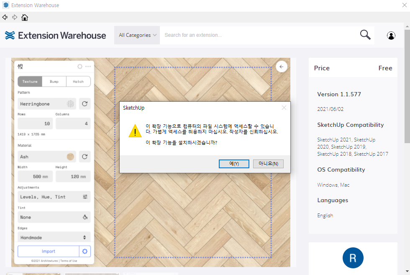The width and height of the screenshot is (410, 275).
Task: Click the English language text
Action: click(325, 216)
